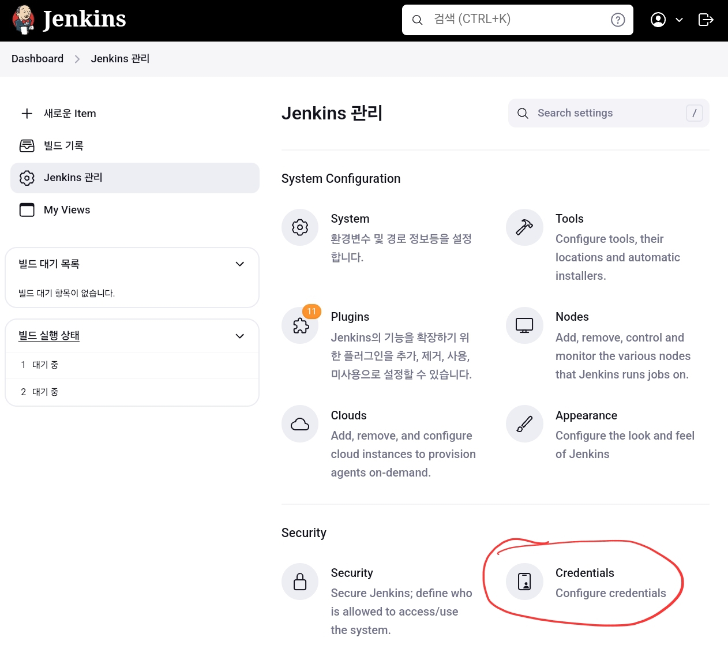Image resolution: width=728 pixels, height=645 pixels.
Task: Open Clouds settings via the cloud icon
Action: (x=300, y=423)
